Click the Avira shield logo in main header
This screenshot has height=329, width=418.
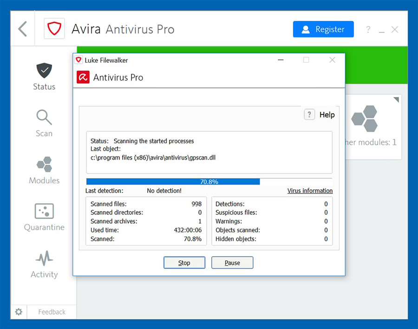coord(54,28)
